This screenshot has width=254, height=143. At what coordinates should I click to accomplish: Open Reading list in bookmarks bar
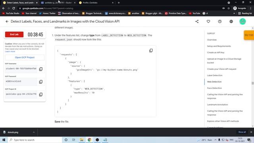[245, 14]
